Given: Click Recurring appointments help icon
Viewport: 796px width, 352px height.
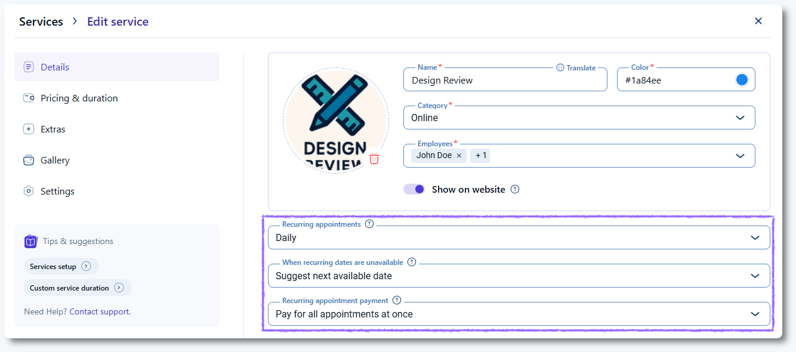Looking at the screenshot, I should tap(369, 224).
